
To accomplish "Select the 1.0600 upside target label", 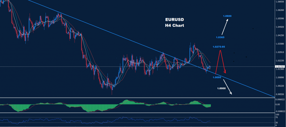I will click(x=227, y=16).
